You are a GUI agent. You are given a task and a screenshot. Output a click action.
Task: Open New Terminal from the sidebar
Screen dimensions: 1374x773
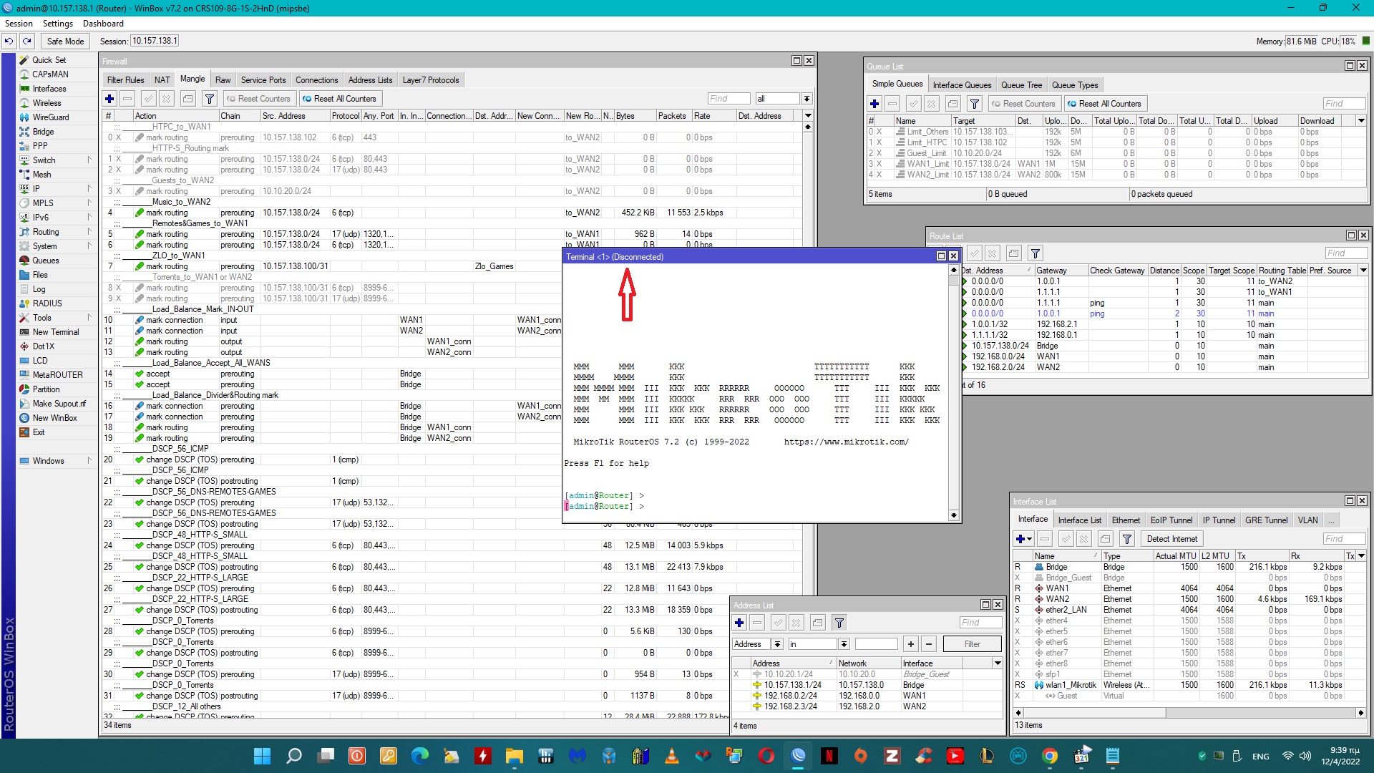click(x=55, y=332)
